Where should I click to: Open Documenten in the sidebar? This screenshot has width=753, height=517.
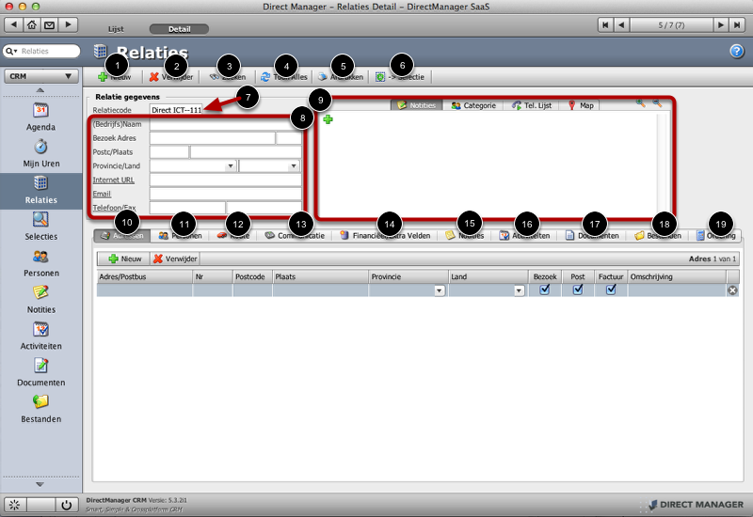pyautogui.click(x=40, y=372)
